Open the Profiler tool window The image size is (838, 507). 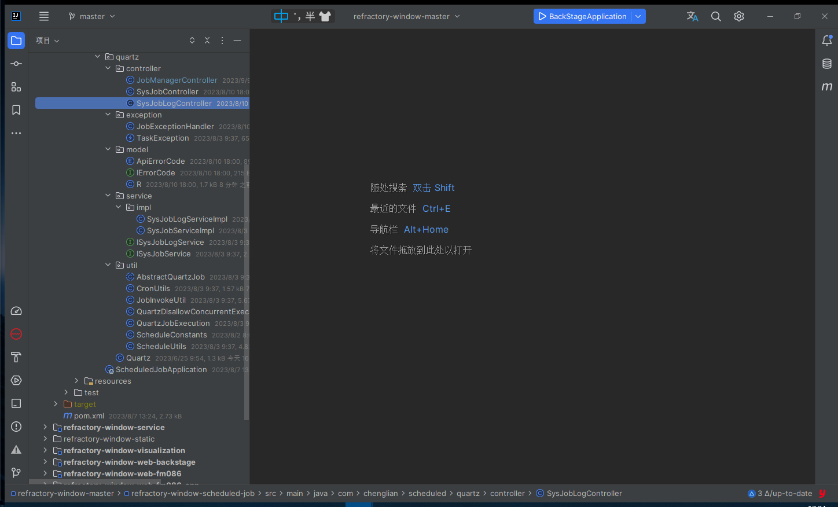click(x=16, y=311)
